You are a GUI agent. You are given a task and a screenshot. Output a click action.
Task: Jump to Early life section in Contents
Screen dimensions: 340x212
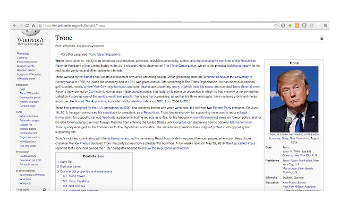(x=66, y=162)
